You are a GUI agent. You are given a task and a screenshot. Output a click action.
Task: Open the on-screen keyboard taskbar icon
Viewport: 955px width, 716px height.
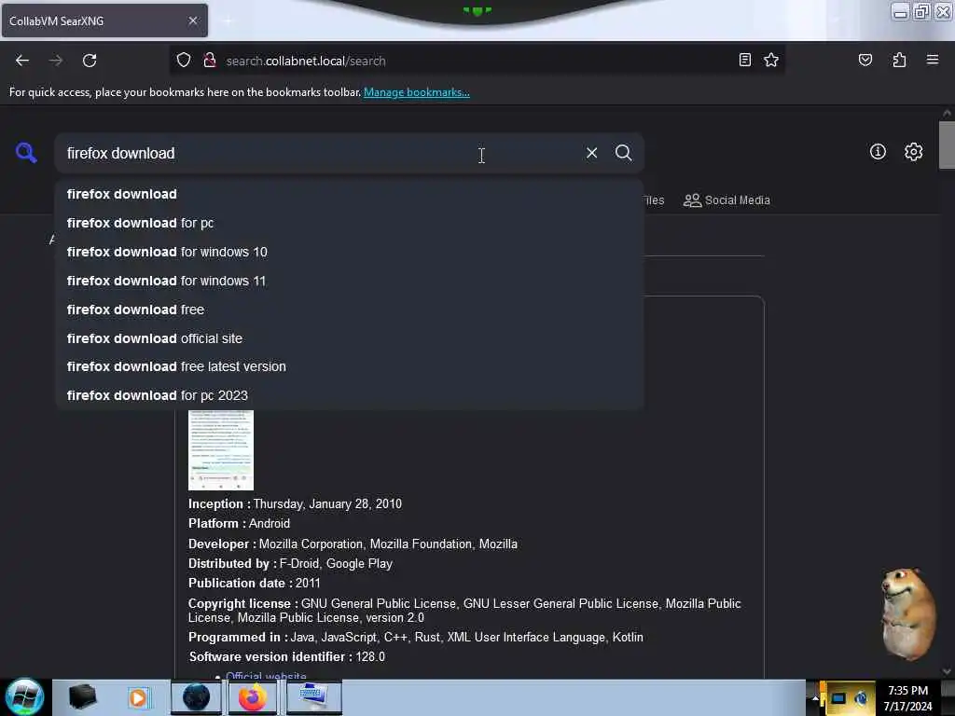[313, 697]
